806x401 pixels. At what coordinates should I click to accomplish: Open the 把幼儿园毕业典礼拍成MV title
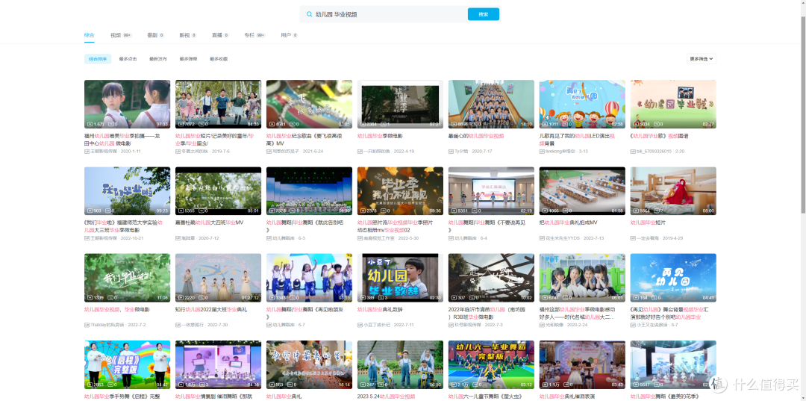click(x=568, y=223)
